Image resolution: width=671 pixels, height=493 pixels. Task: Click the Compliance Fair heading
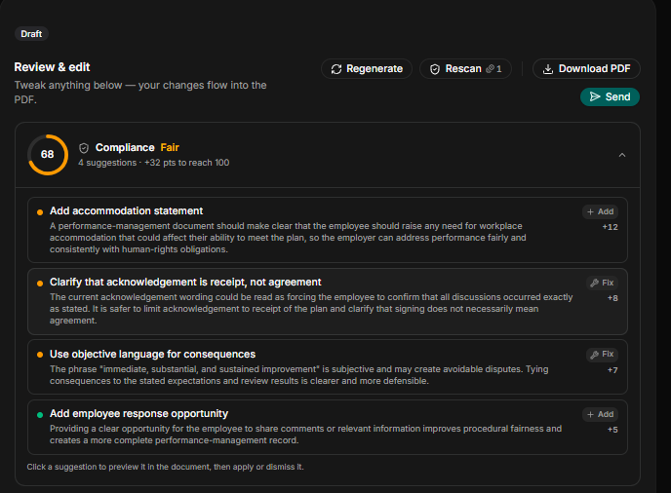(137, 147)
